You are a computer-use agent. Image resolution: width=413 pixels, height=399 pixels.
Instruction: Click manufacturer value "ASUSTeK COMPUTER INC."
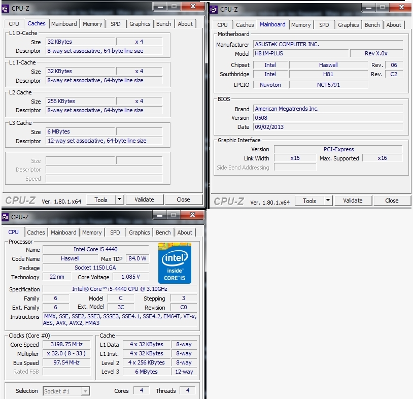click(x=328, y=44)
